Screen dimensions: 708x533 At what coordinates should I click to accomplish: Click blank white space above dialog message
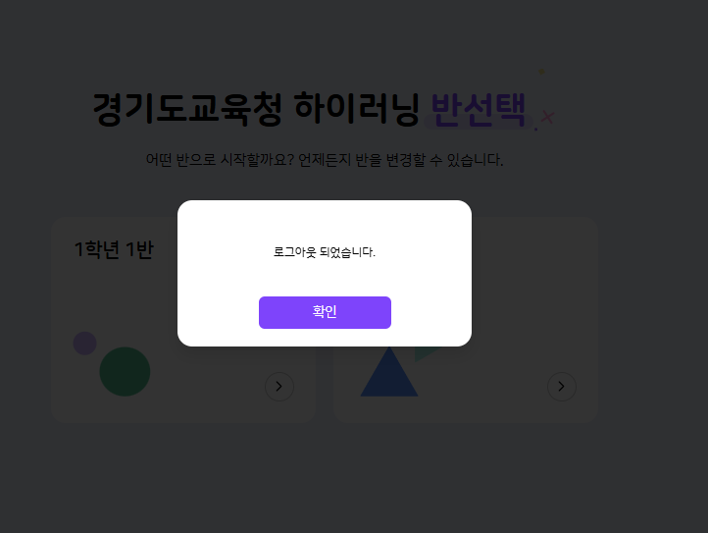pyautogui.click(x=325, y=222)
